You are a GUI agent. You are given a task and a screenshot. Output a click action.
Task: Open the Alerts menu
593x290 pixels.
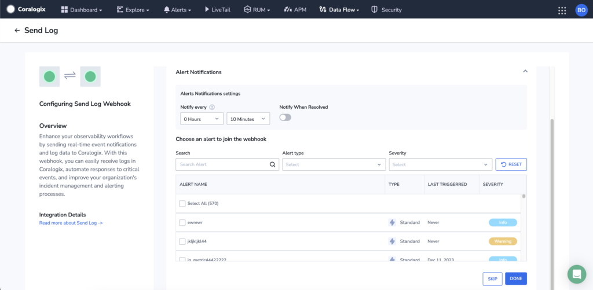point(177,10)
